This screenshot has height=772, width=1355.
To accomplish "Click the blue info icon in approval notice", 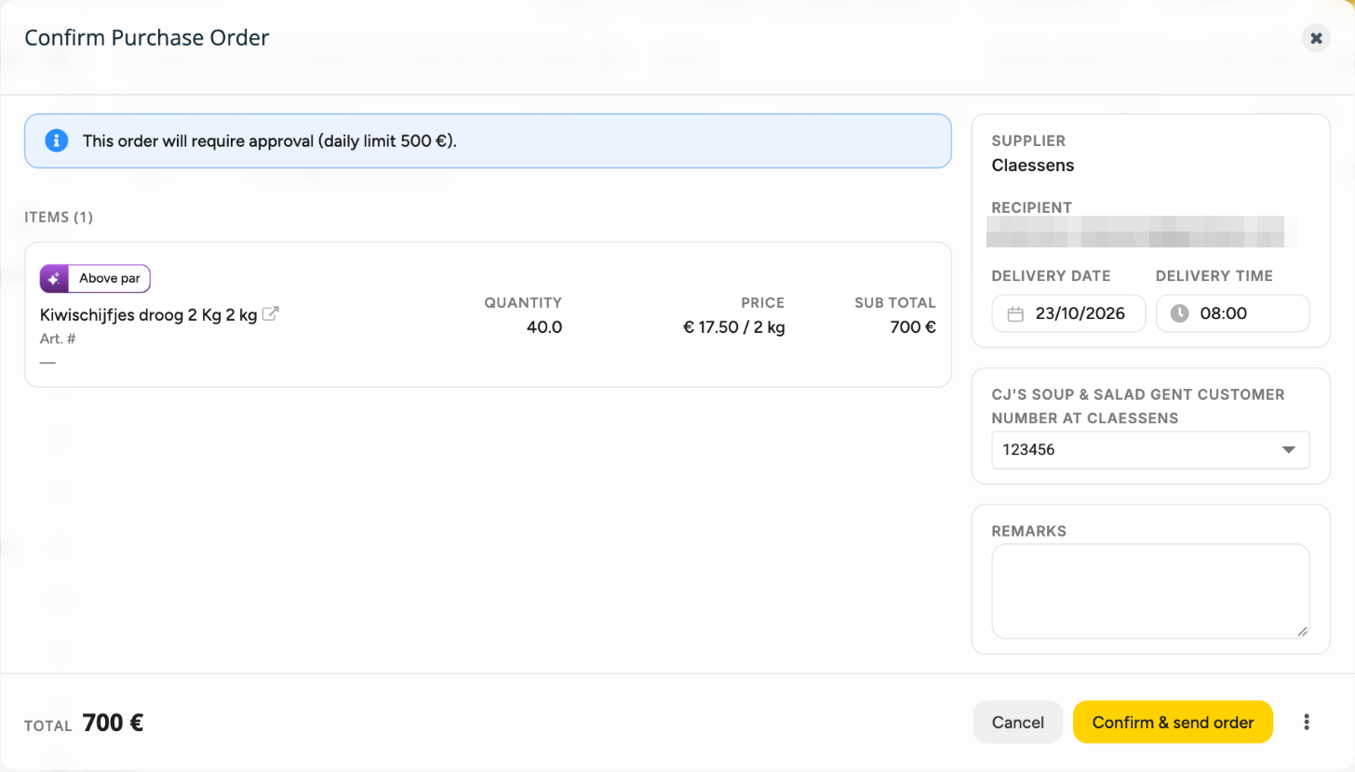I will coord(57,140).
